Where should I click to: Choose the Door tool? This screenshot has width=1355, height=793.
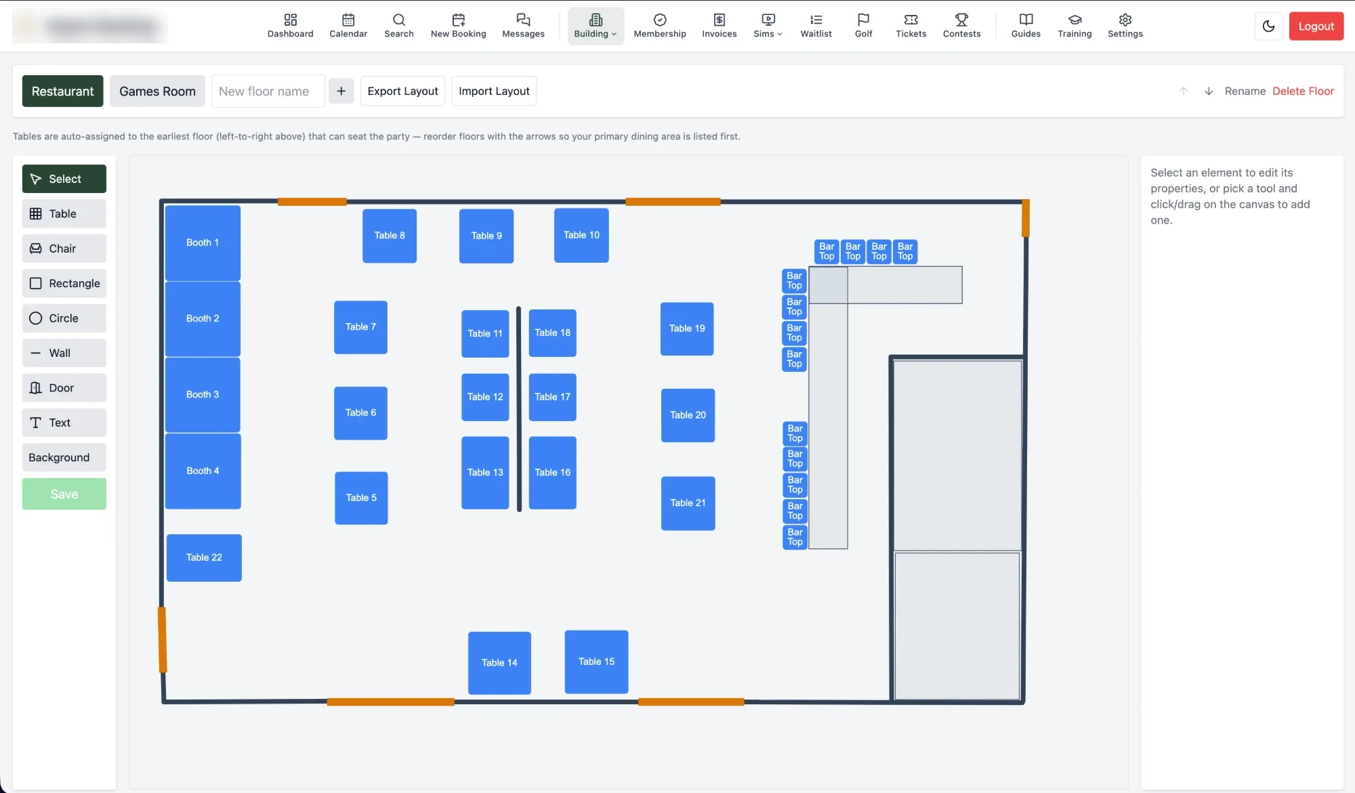tap(64, 388)
